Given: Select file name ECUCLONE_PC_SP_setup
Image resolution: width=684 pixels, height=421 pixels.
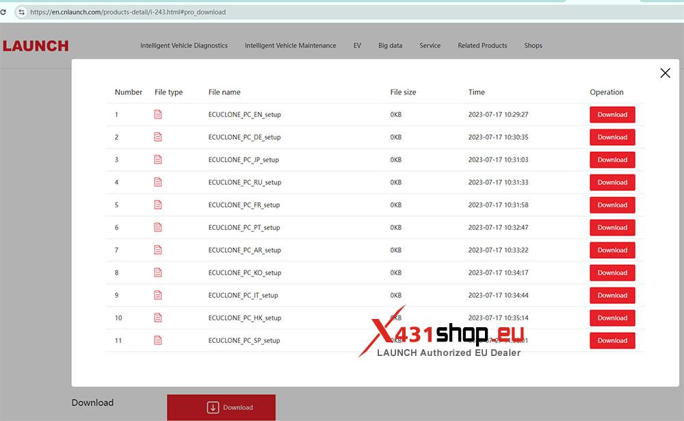Looking at the screenshot, I should [x=244, y=341].
